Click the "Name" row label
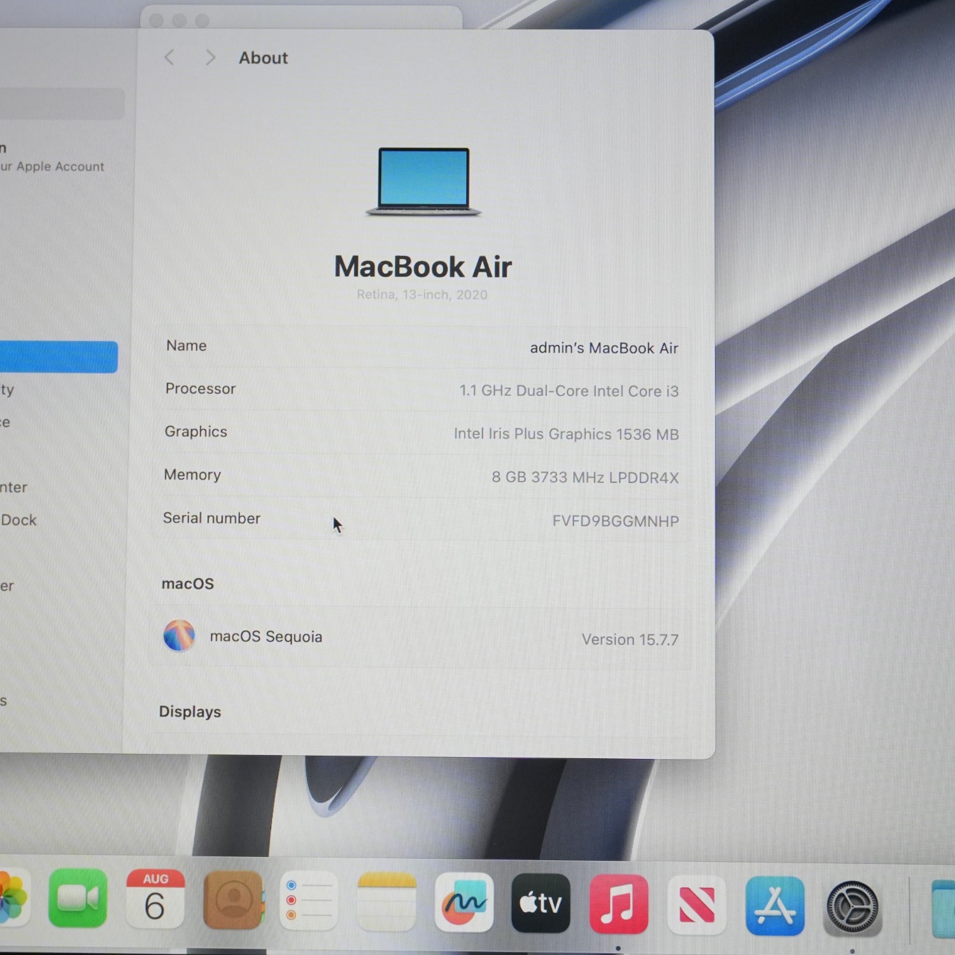This screenshot has height=955, width=955. coord(187,346)
